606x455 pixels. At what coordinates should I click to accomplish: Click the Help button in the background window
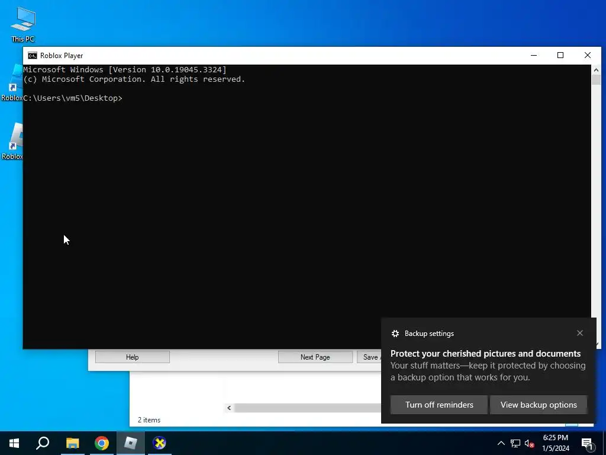(132, 357)
